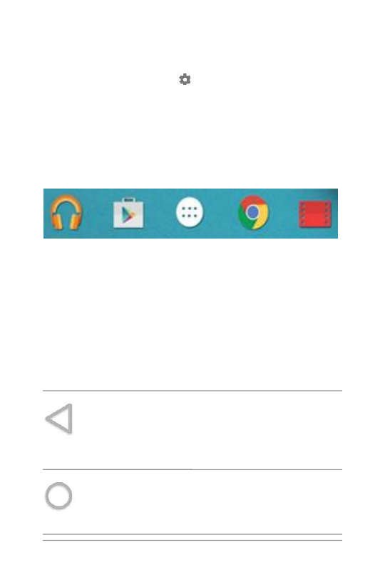This screenshot has height=580, width=385.
Task: Select the red filmstrip icon at dock end
Action: pyautogui.click(x=315, y=214)
